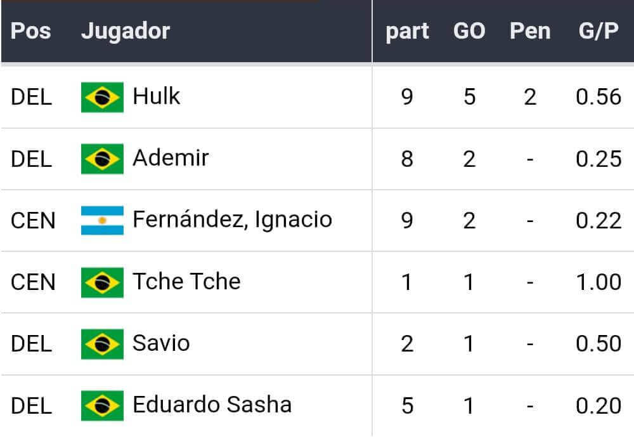634x441 pixels.
Task: Sort by the Jugador column header
Action: (126, 31)
